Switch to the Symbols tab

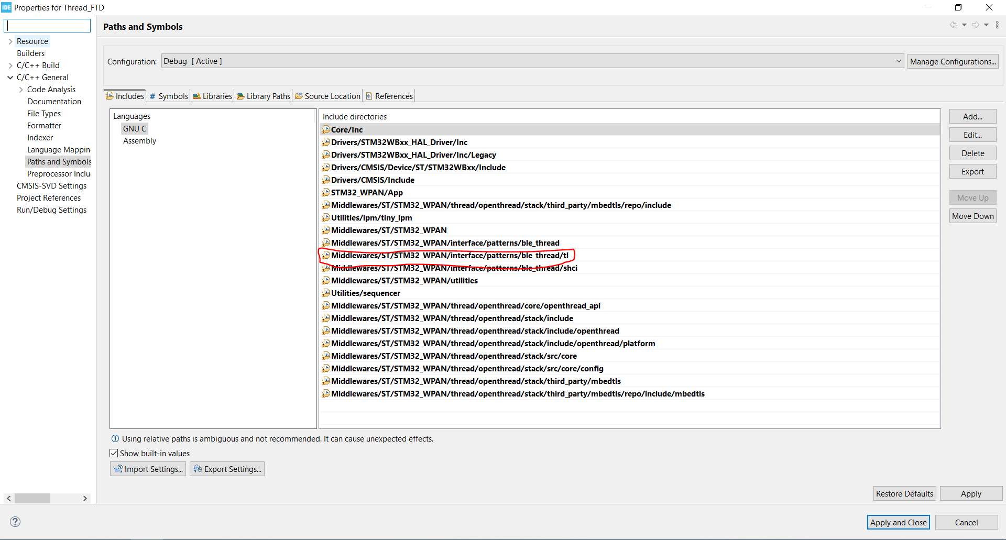click(x=168, y=96)
